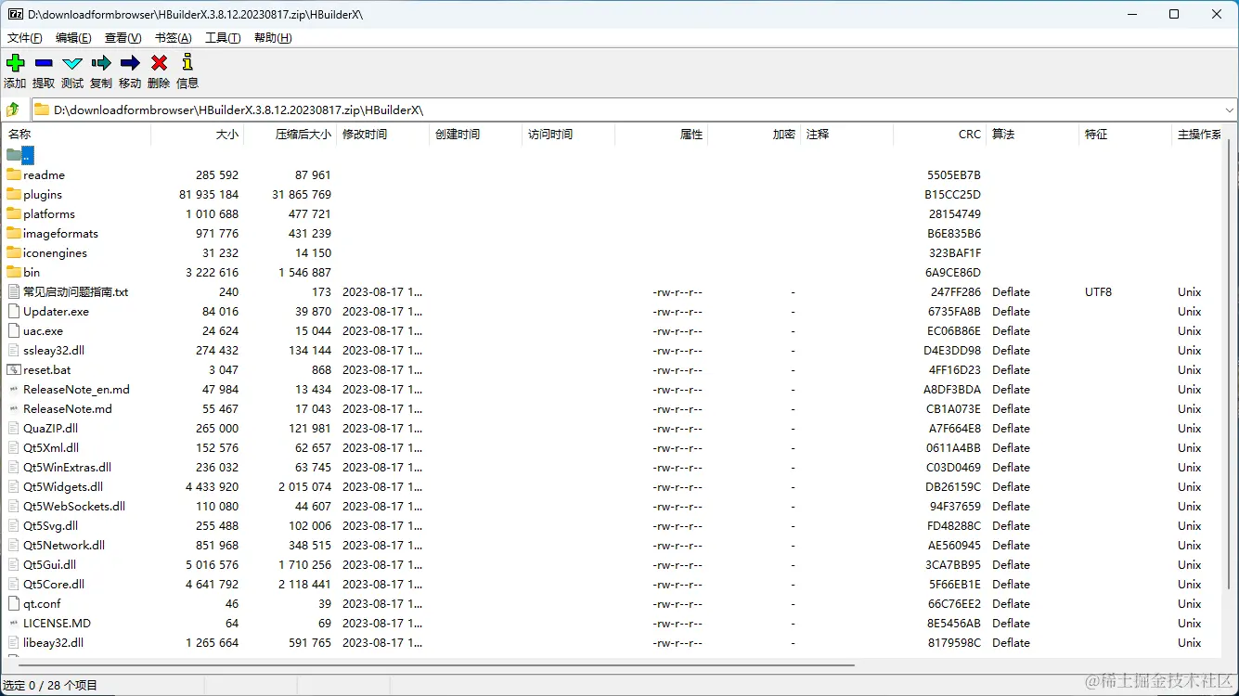Sort by CRC column header
Image resolution: width=1239 pixels, height=696 pixels.
pyautogui.click(x=939, y=135)
